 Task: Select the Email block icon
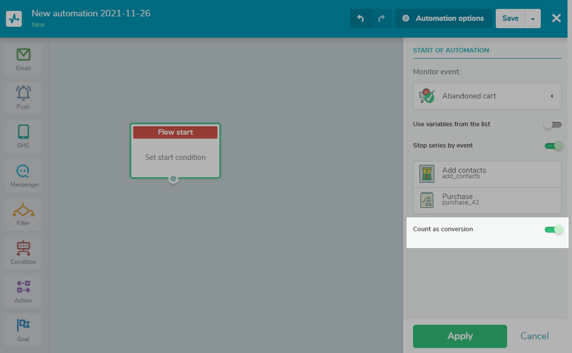pos(23,55)
